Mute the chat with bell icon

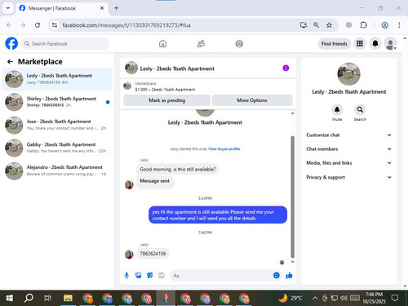pyautogui.click(x=337, y=109)
